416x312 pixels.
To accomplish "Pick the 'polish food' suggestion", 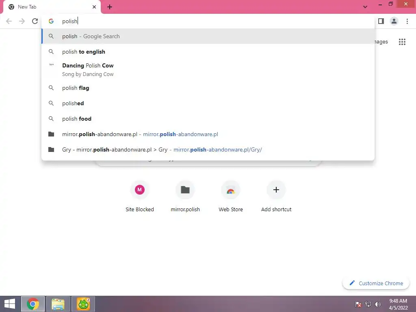I will click(x=208, y=119).
